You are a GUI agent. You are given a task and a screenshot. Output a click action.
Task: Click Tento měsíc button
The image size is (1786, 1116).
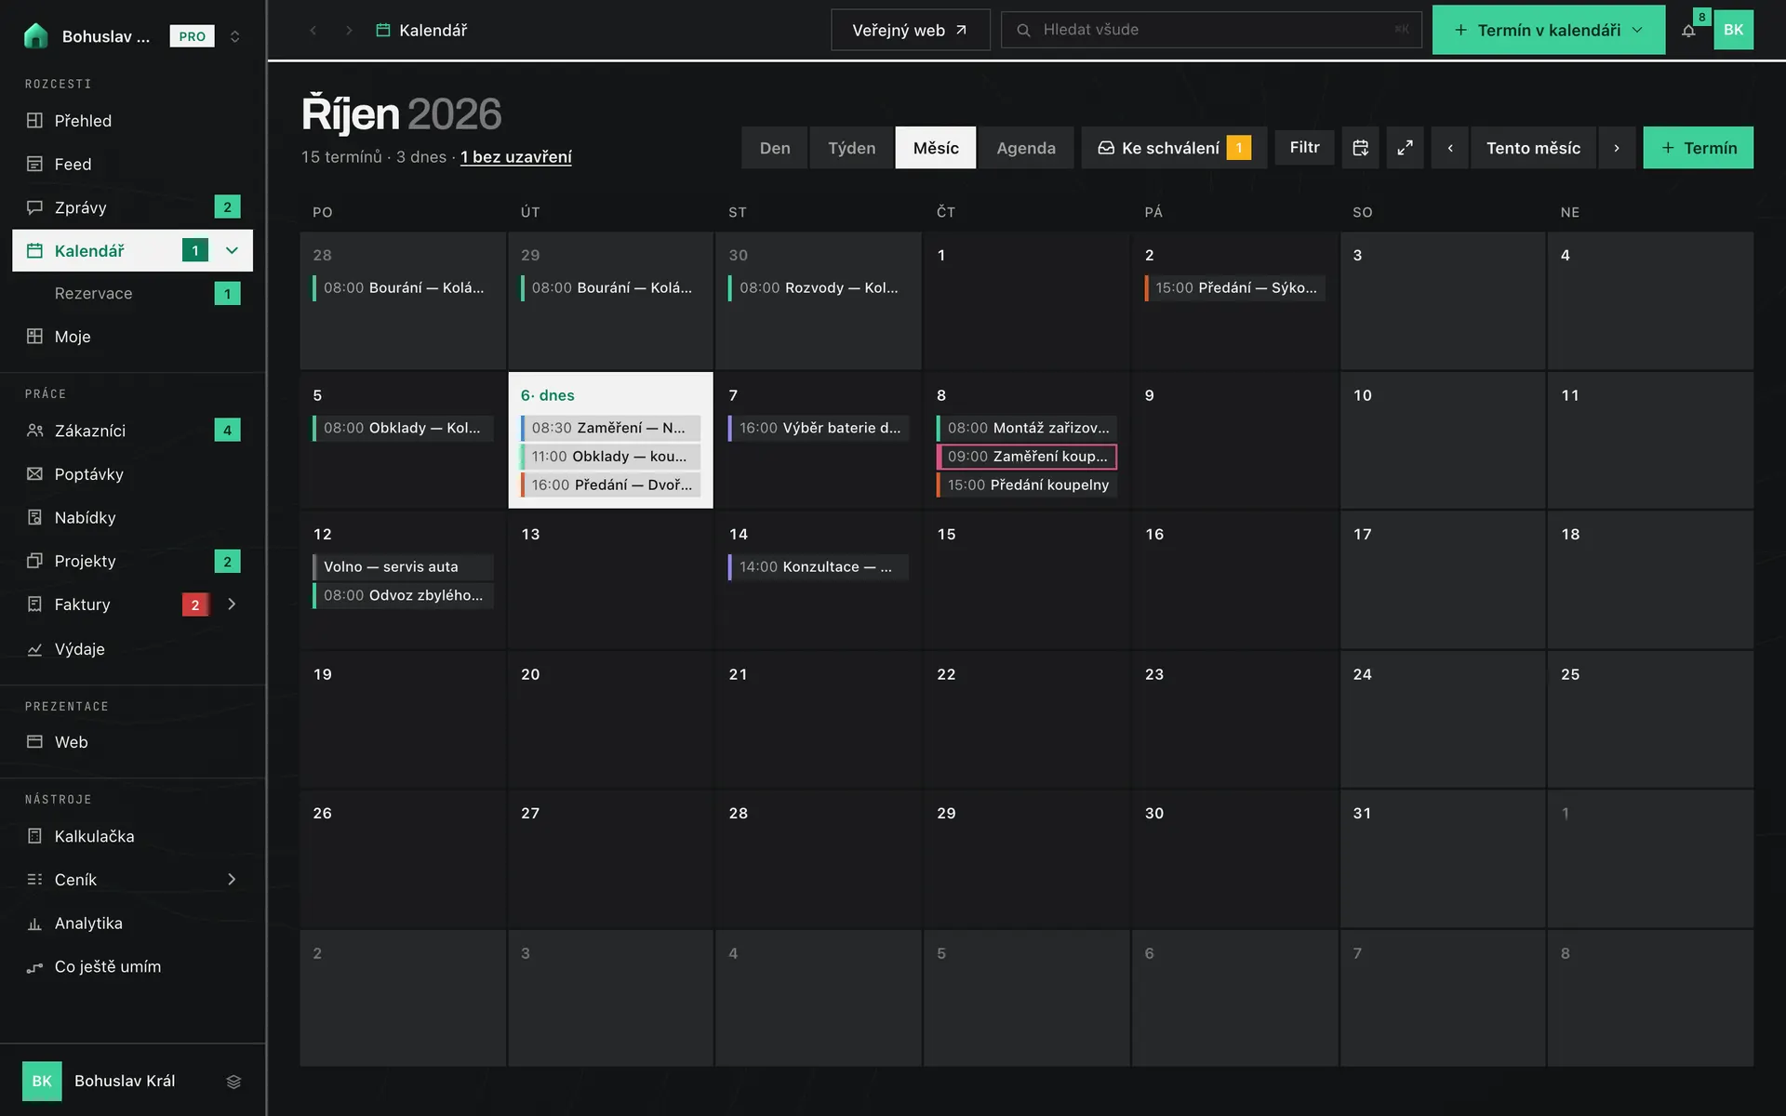tap(1533, 148)
